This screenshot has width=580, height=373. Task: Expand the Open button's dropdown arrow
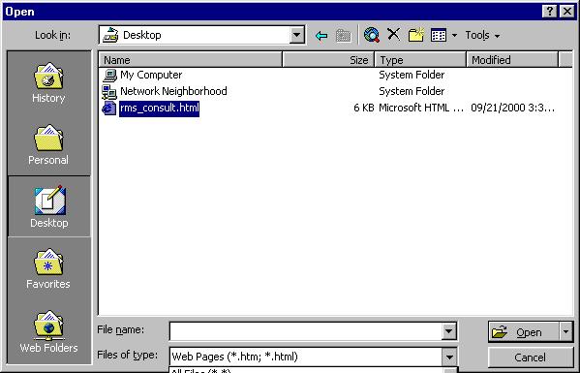[x=565, y=332]
